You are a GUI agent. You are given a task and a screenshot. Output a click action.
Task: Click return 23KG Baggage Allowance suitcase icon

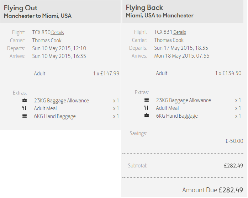click(x=147, y=100)
